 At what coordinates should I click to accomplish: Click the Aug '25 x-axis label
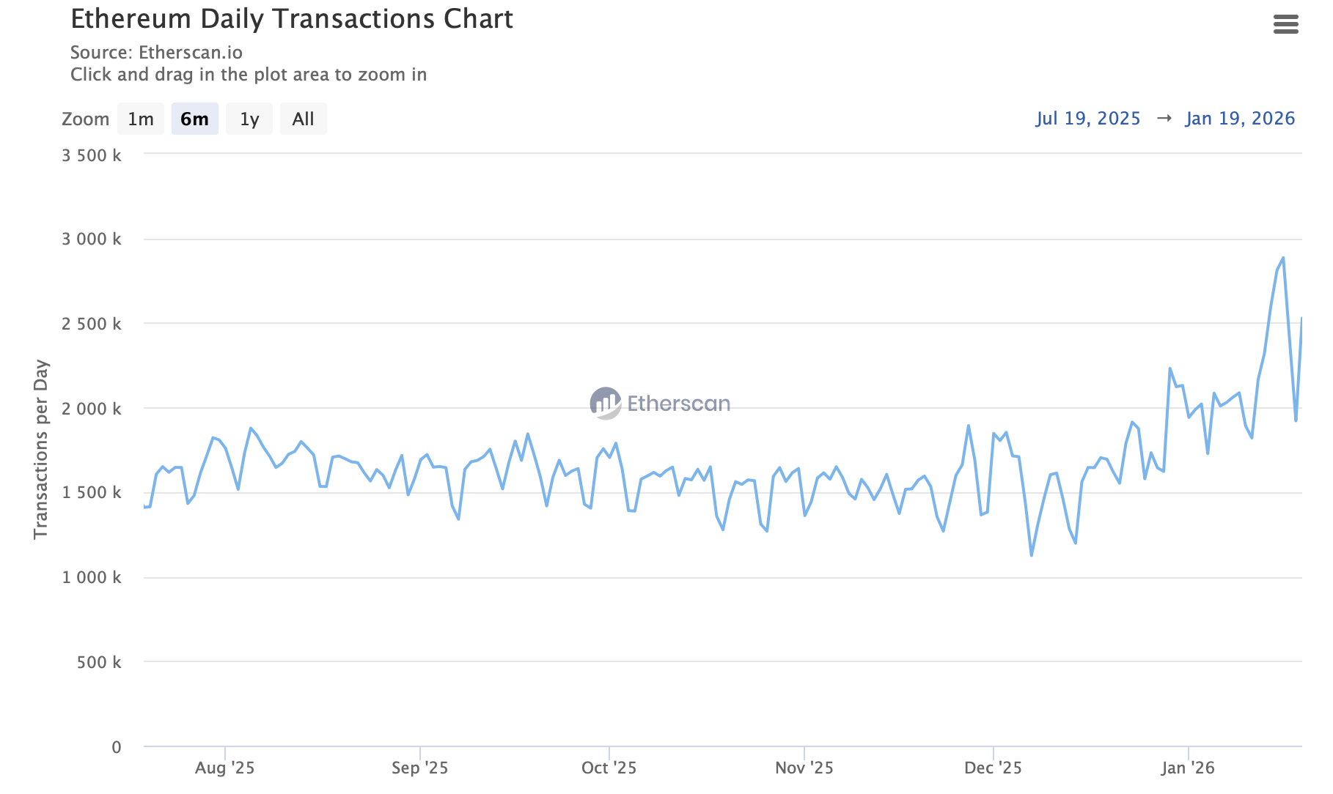tap(224, 768)
